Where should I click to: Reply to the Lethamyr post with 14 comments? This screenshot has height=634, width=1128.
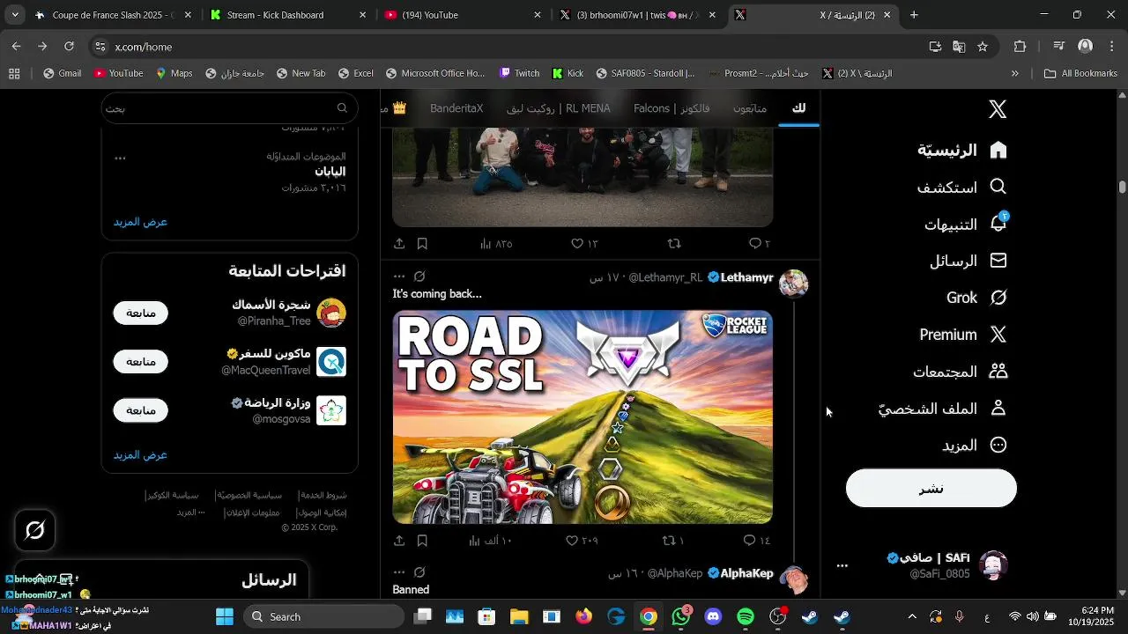pyautogui.click(x=756, y=541)
